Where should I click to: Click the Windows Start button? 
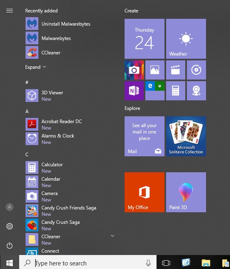[x=10, y=263]
